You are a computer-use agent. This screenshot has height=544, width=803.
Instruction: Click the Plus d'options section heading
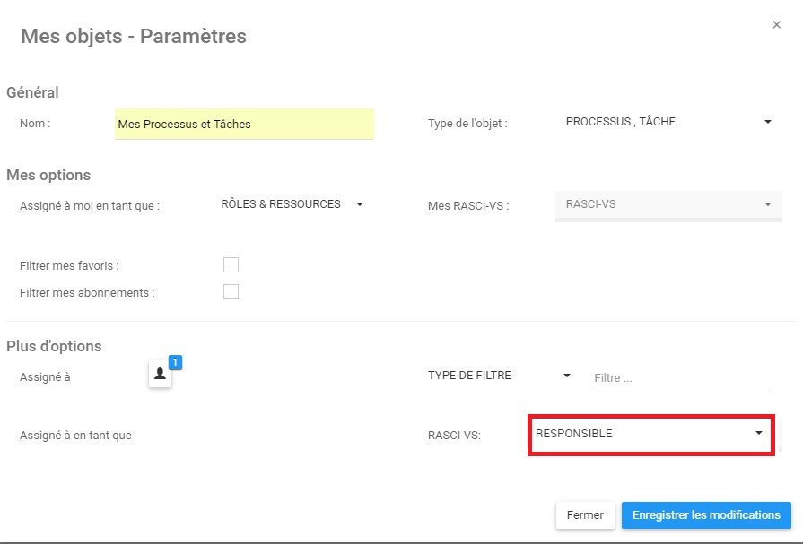(54, 346)
